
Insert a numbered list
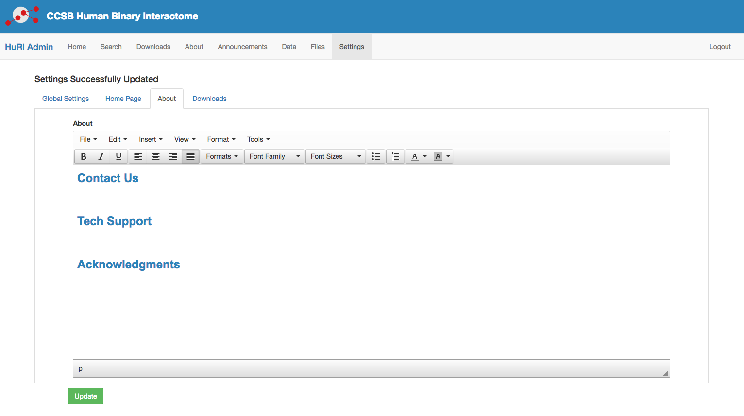(x=395, y=156)
